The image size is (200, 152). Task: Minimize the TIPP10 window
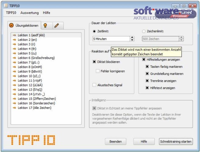(176, 6)
